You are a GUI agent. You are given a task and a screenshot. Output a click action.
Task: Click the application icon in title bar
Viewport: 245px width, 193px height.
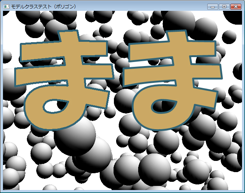[6, 7]
